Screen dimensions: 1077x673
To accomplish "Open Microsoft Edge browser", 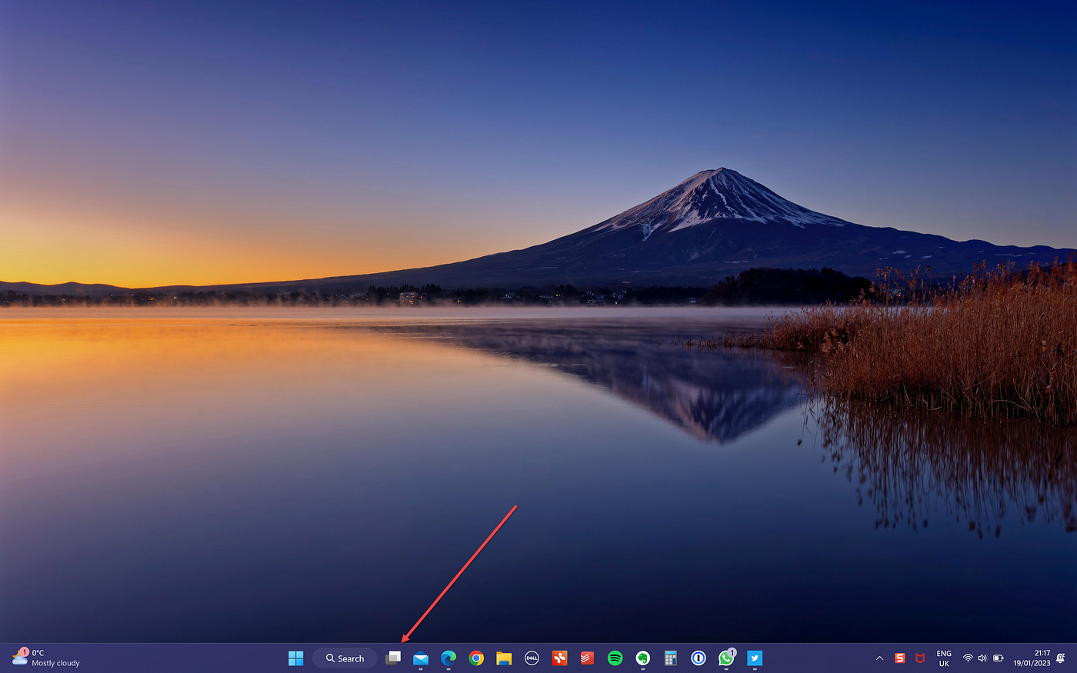I will [x=448, y=658].
